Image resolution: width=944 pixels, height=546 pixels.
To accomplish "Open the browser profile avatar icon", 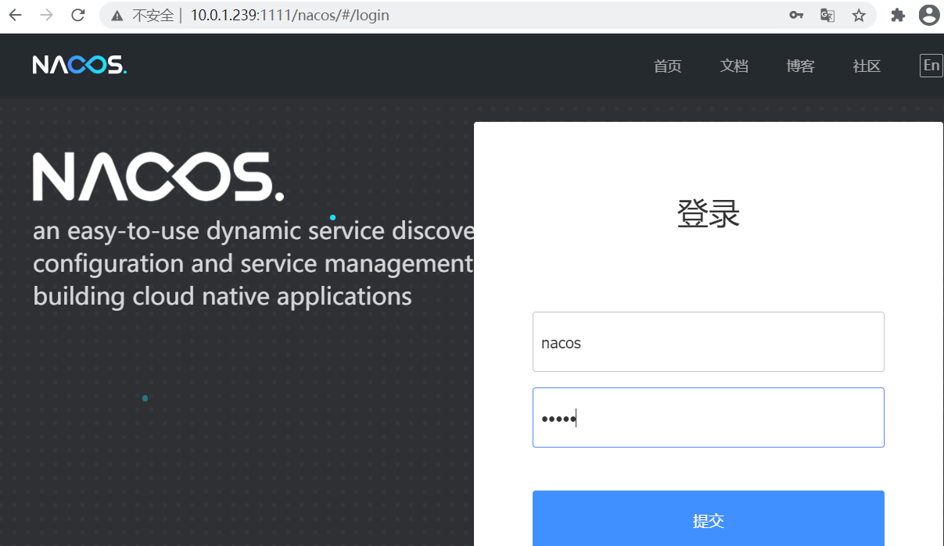I will (929, 15).
